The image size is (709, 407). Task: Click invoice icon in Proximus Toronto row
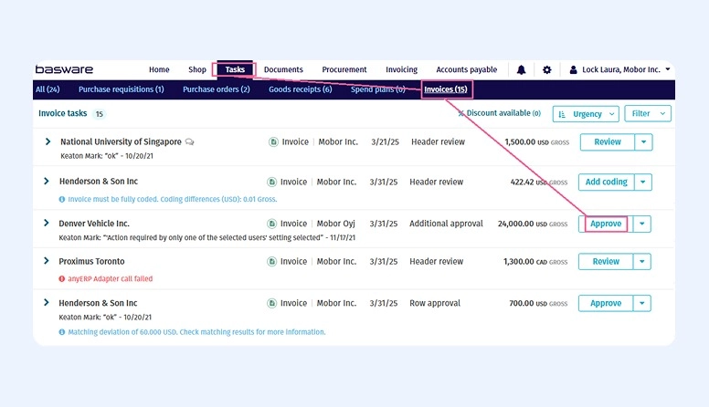271,262
